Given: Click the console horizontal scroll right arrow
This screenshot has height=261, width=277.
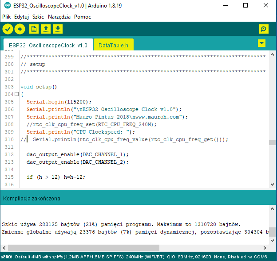Looking at the screenshot, I should (265, 248).
